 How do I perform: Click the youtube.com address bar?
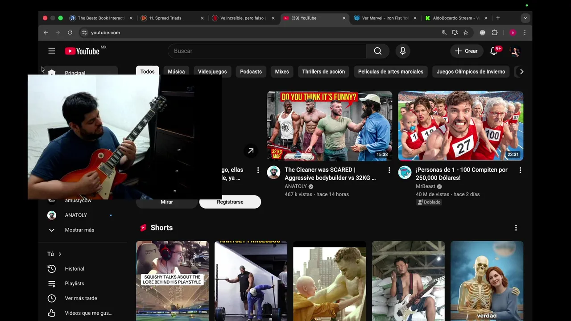coord(259,33)
